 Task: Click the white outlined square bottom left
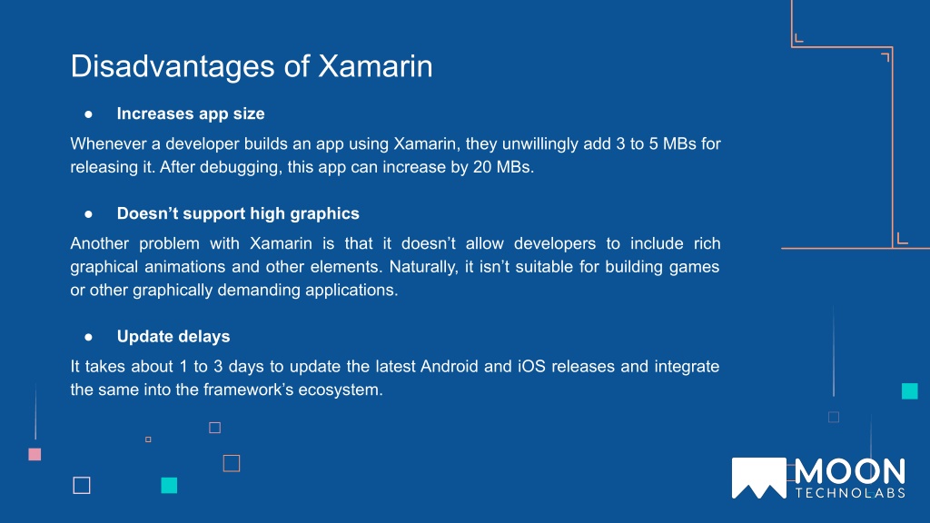pyautogui.click(x=82, y=486)
